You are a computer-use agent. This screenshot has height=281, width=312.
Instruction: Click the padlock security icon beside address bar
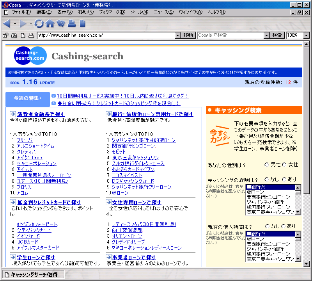(5, 36)
